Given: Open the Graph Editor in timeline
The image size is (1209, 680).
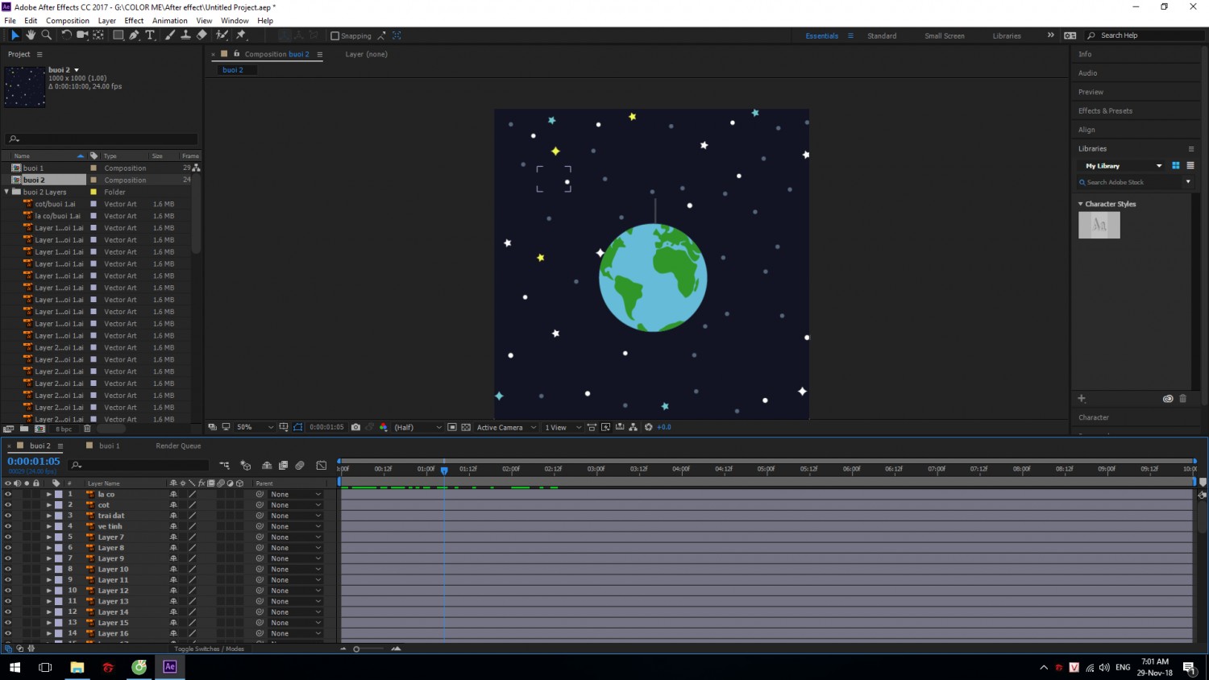Looking at the screenshot, I should (x=322, y=465).
